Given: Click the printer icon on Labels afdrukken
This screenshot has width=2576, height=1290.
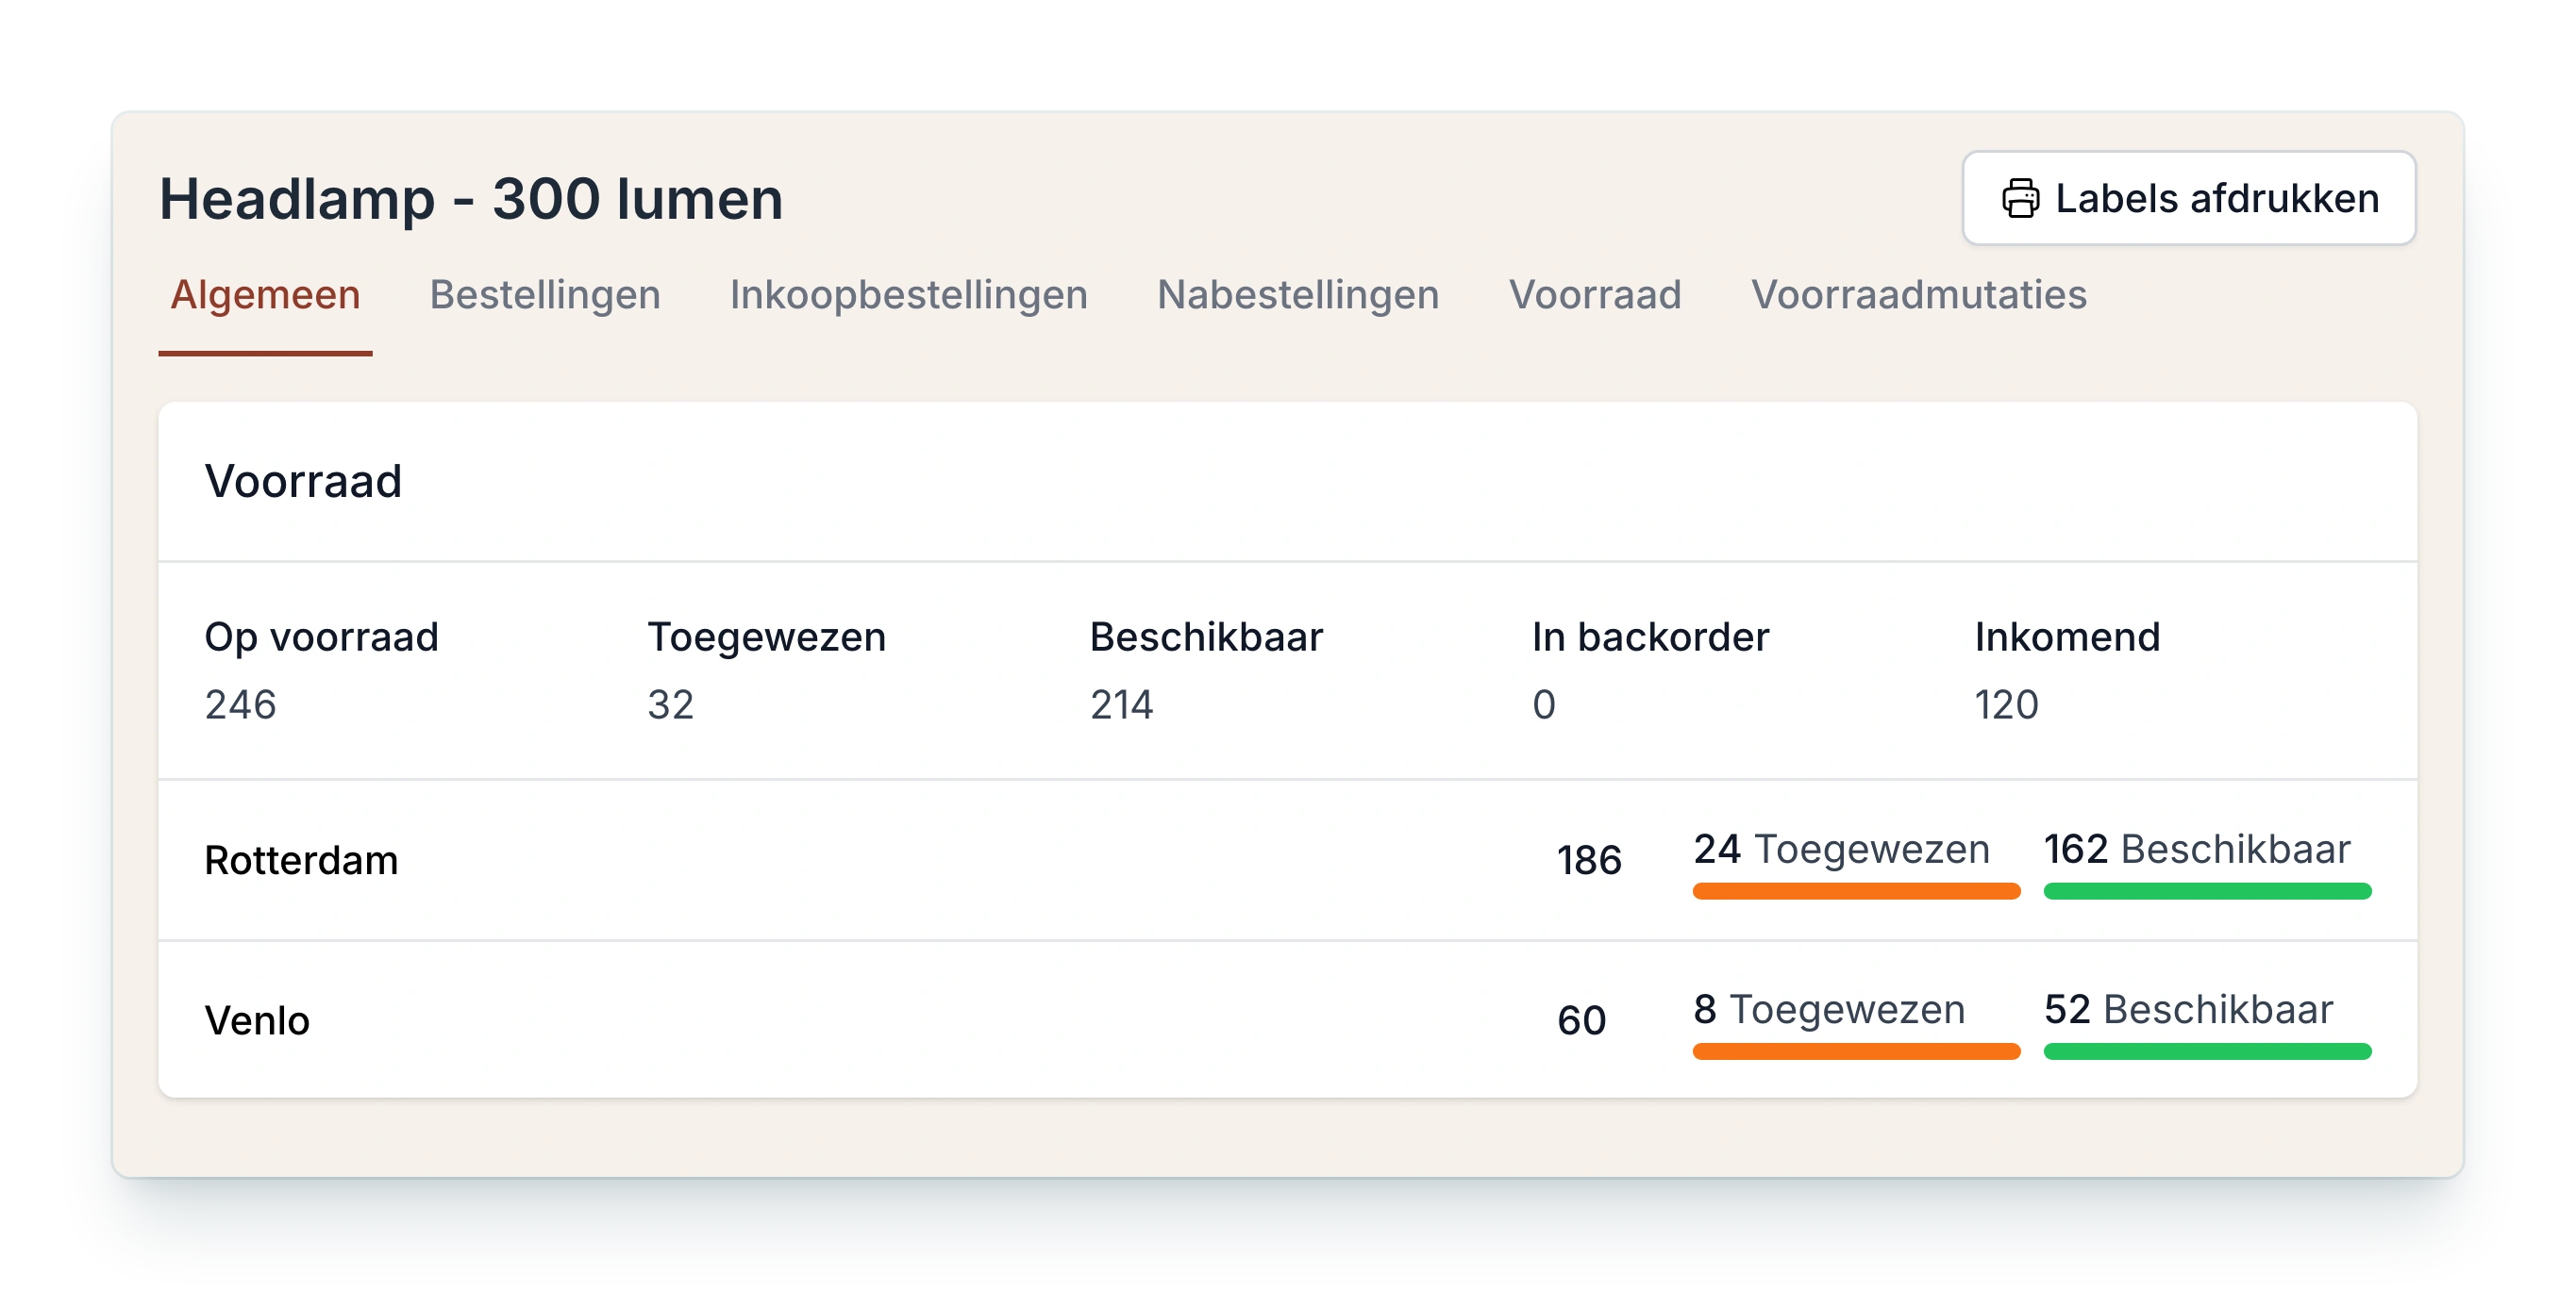Looking at the screenshot, I should [x=2020, y=198].
